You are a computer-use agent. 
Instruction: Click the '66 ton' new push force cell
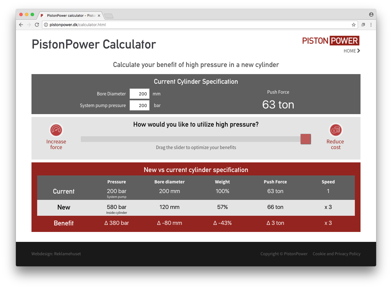275,207
